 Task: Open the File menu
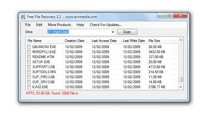[x=28, y=25]
